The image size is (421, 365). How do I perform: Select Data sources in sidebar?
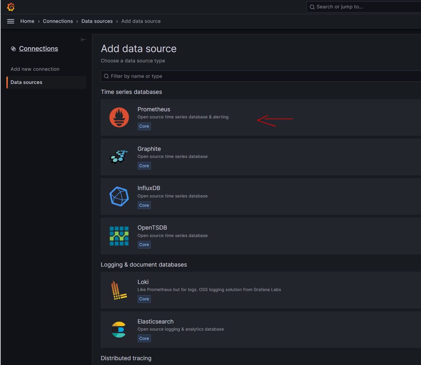coord(46,82)
